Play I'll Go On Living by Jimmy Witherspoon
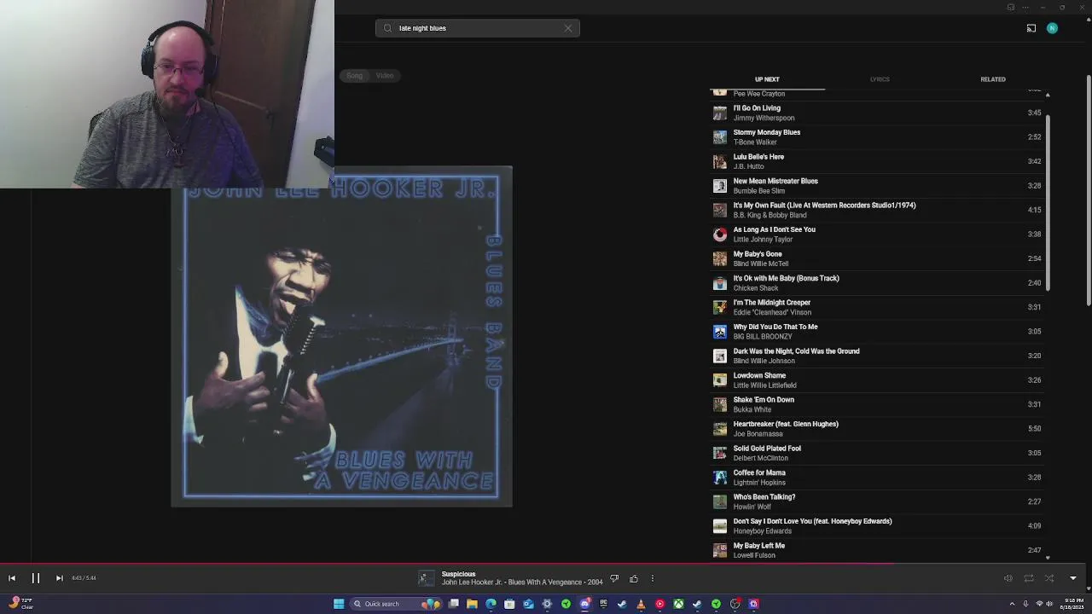This screenshot has height=614, width=1092. [x=877, y=113]
